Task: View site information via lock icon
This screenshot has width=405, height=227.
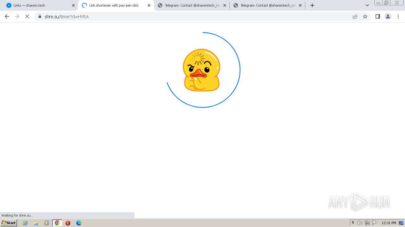Action: click(x=40, y=16)
